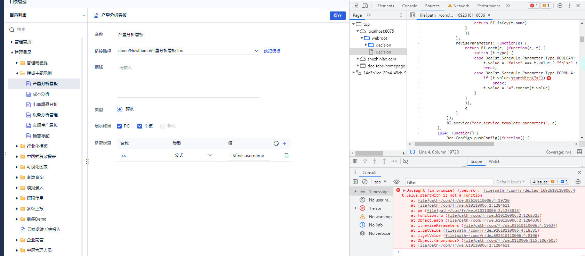Select the Scope tab
The width and height of the screenshot is (585, 256).
[476, 162]
